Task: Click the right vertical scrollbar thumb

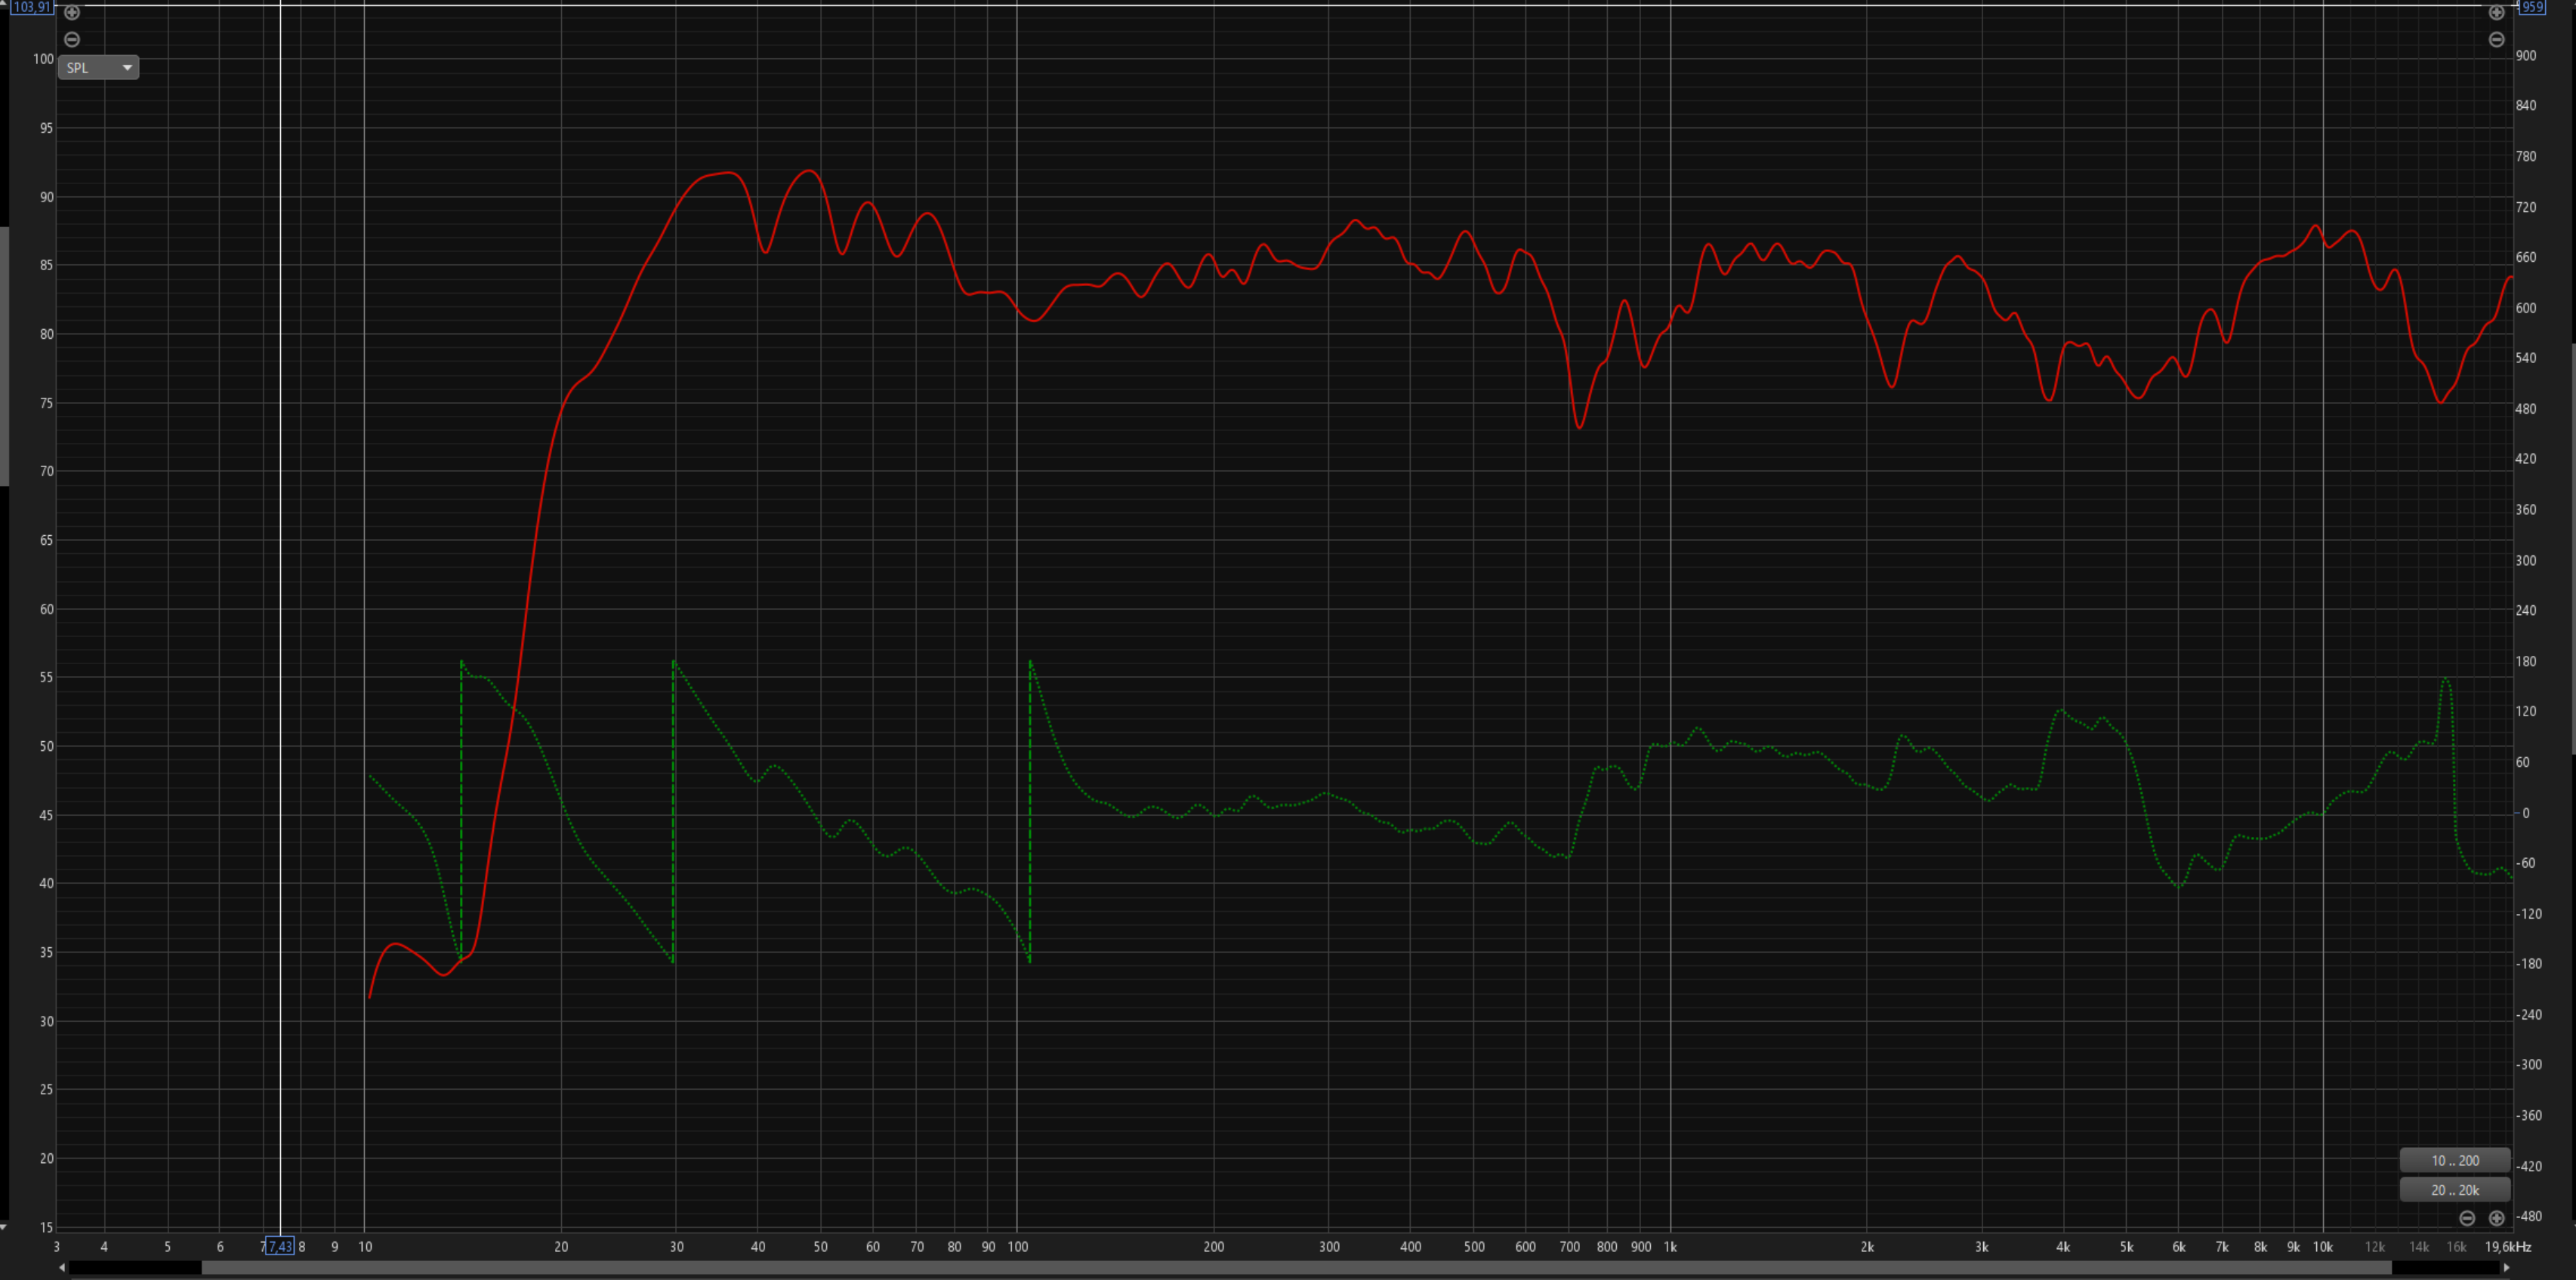Action: (x=2572, y=548)
